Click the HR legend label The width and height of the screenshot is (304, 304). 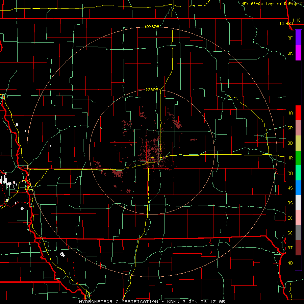click(x=290, y=158)
